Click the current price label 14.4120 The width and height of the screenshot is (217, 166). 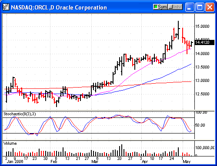tap(204, 42)
